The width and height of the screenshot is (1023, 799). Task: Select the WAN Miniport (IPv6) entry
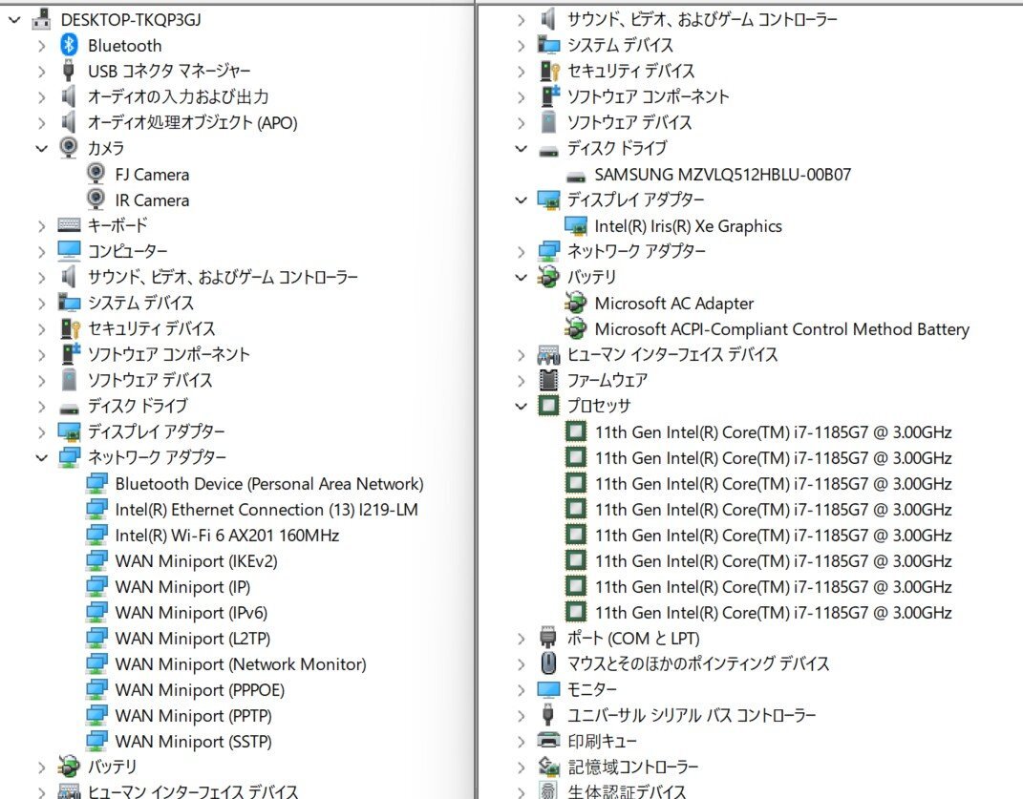coord(191,613)
